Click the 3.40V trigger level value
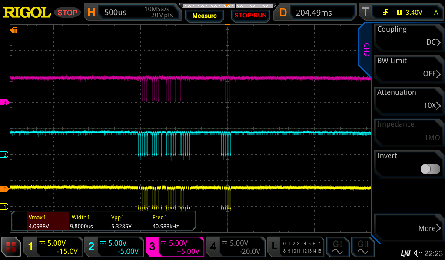445x260 pixels. (414, 13)
